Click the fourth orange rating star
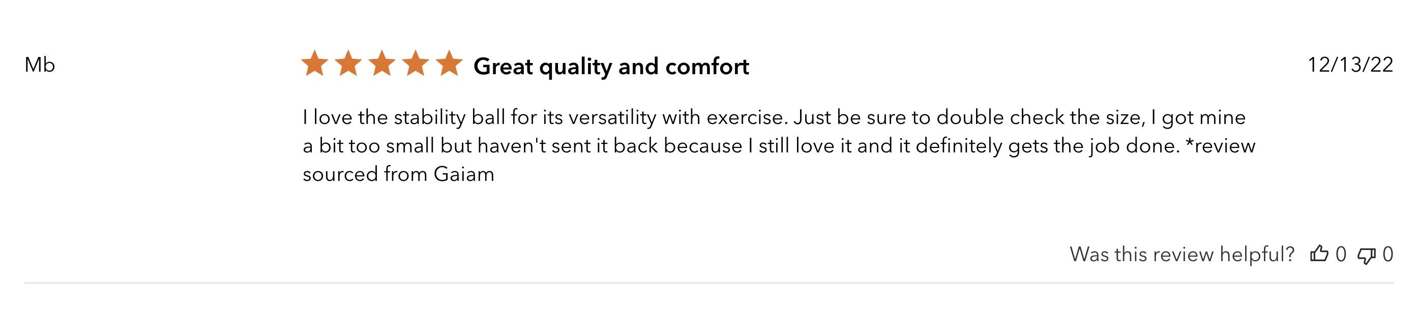The width and height of the screenshot is (1416, 314). (416, 63)
